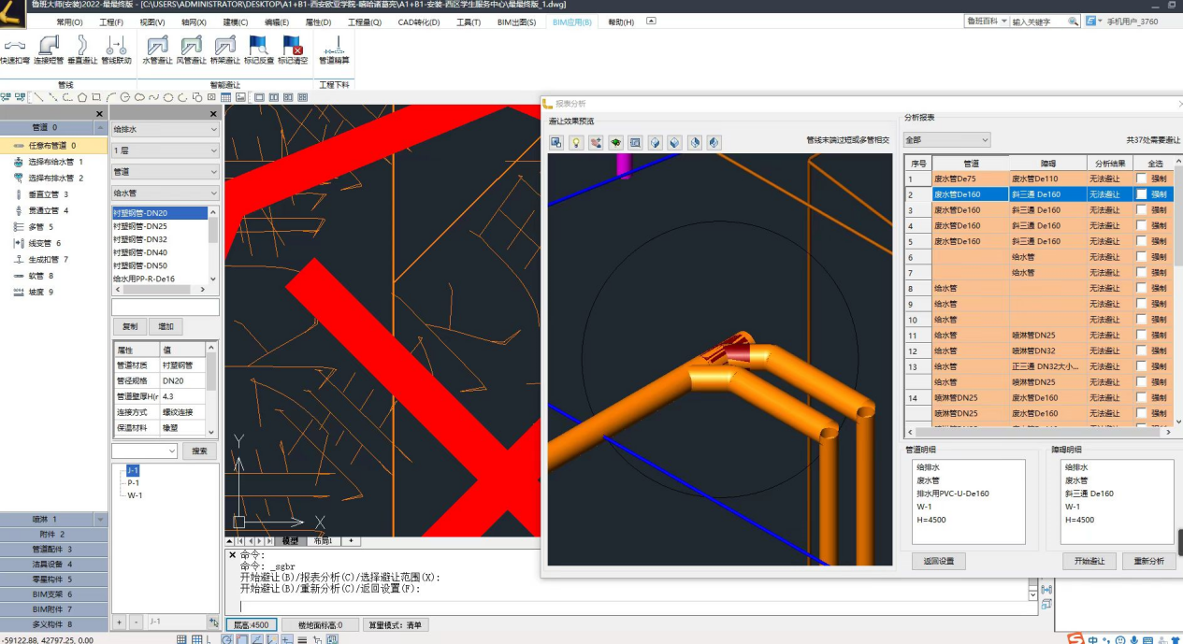Select 生成扣管 (generate bend pipe) in left panel
Screen dimensions: 1183x644
[48, 259]
